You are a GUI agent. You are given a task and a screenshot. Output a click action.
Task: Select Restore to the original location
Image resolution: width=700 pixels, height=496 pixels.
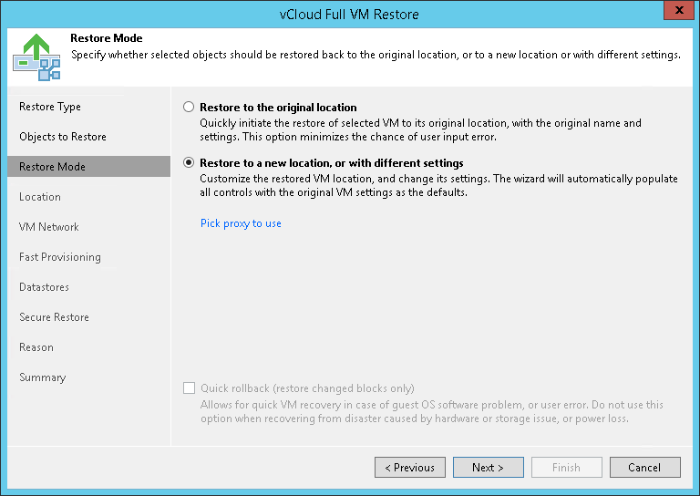point(189,107)
